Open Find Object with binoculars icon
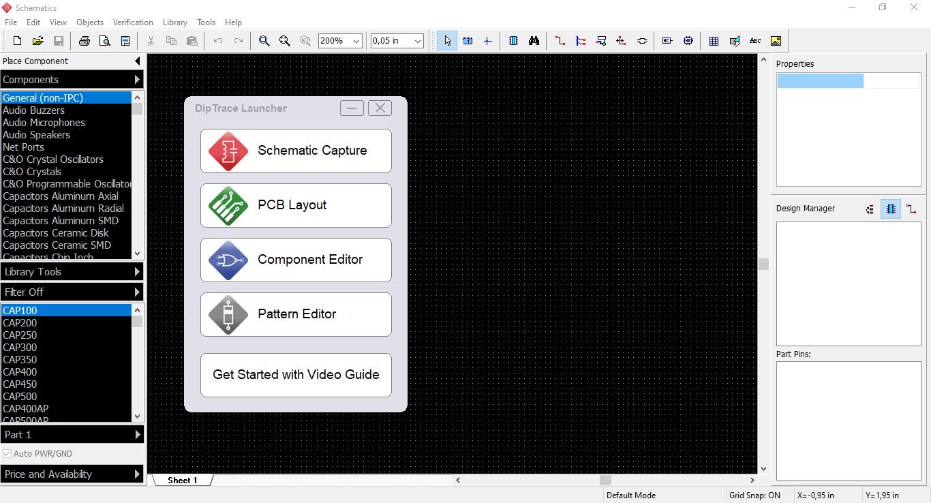931x503 pixels. (x=534, y=41)
